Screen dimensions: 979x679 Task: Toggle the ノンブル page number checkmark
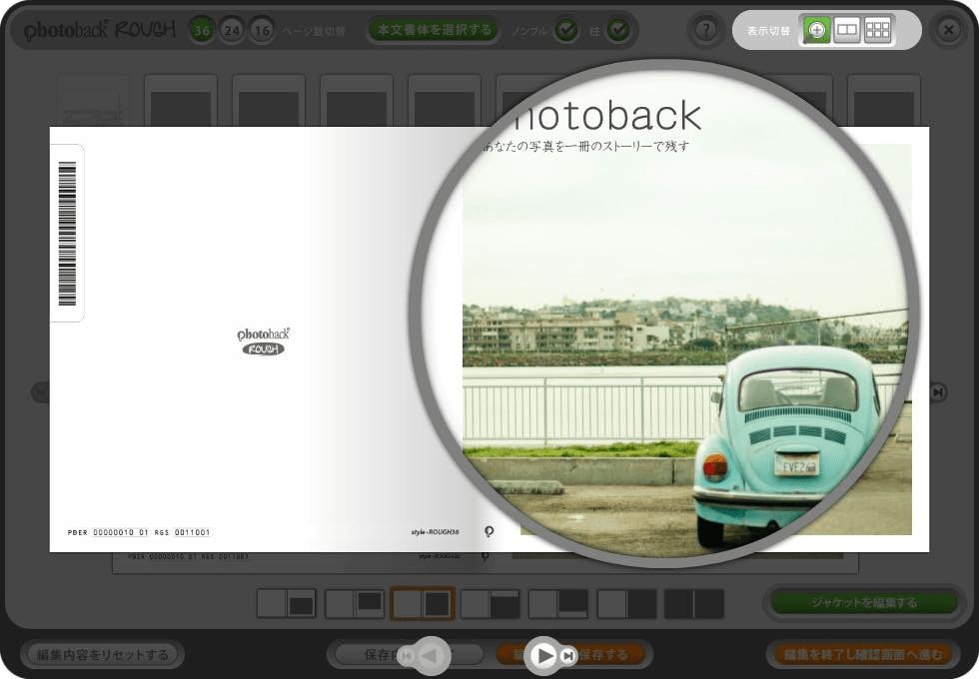(x=566, y=31)
